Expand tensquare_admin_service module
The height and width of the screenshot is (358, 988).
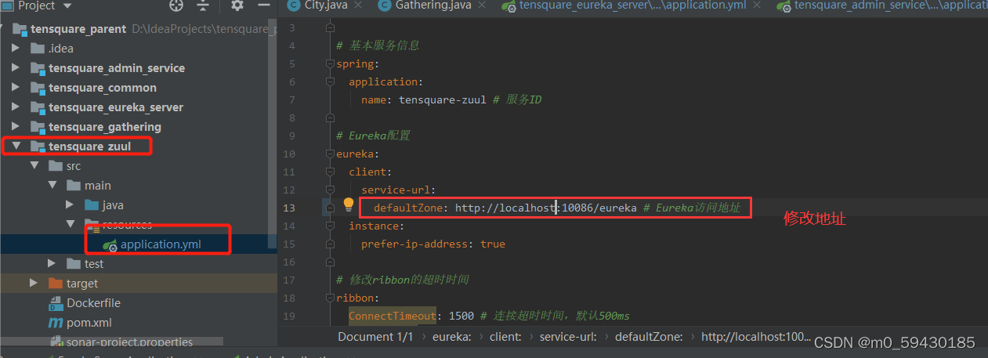pyautogui.click(x=16, y=68)
